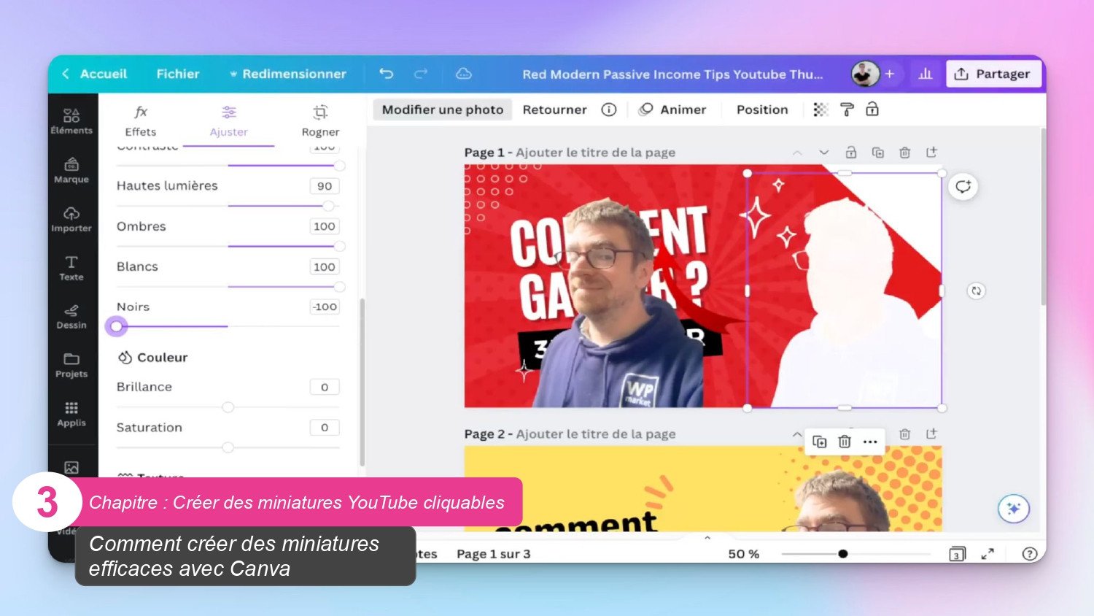
Task: Open the transparency checkerboard tool
Action: click(820, 109)
